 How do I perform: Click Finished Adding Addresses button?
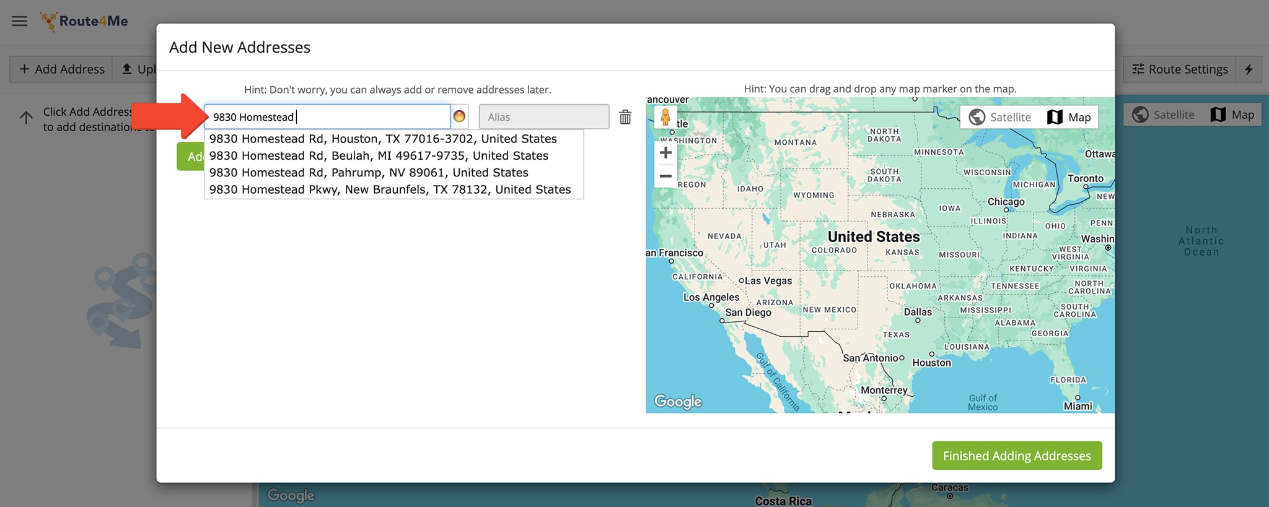tap(1017, 456)
